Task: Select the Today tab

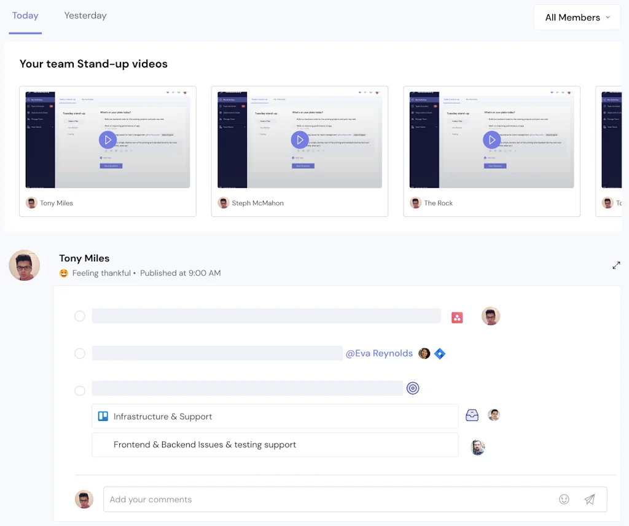Action: coord(25,15)
